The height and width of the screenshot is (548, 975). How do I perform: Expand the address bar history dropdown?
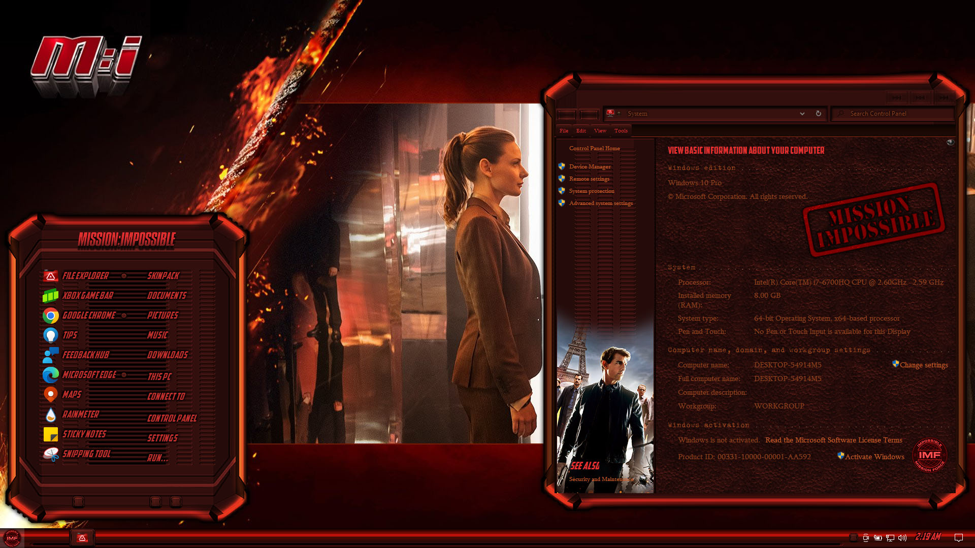click(x=802, y=114)
